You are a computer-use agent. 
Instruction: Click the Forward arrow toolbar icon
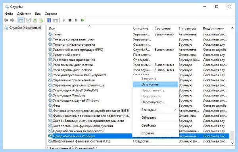pos(12,20)
